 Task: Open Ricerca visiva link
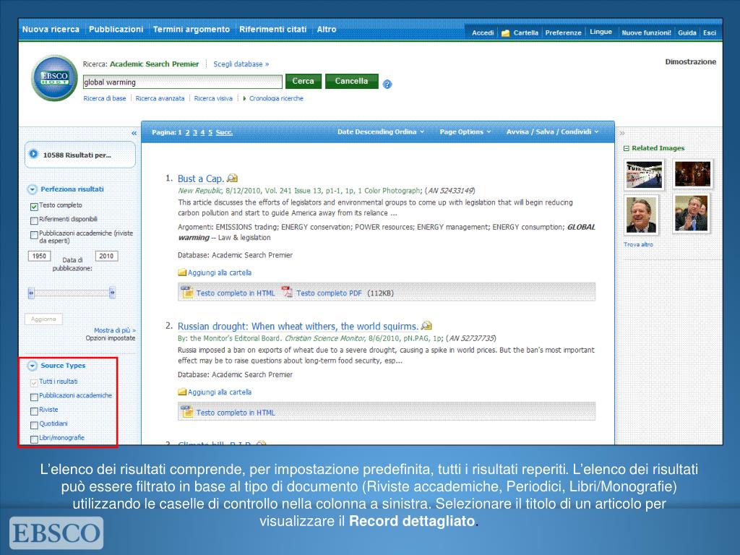[213, 98]
